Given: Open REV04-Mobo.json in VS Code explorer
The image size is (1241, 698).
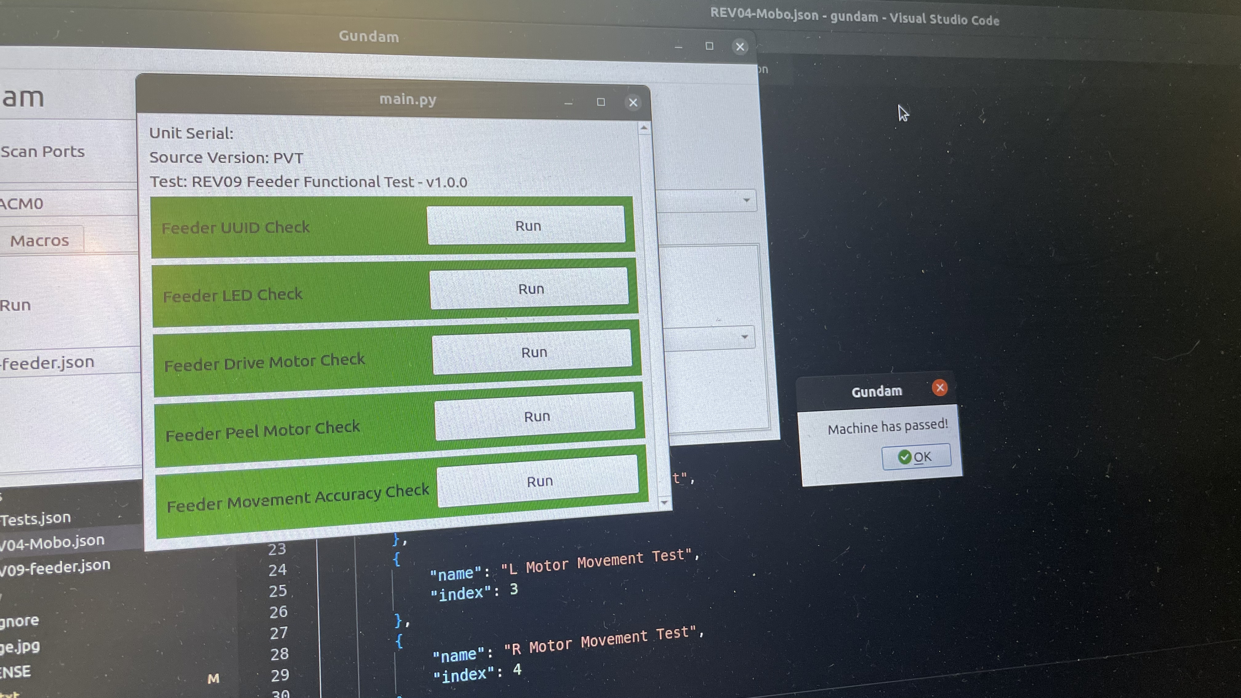Looking at the screenshot, I should point(52,542).
